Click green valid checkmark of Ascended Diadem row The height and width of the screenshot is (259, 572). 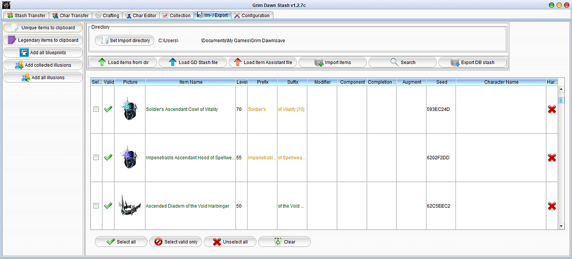pyautogui.click(x=108, y=206)
